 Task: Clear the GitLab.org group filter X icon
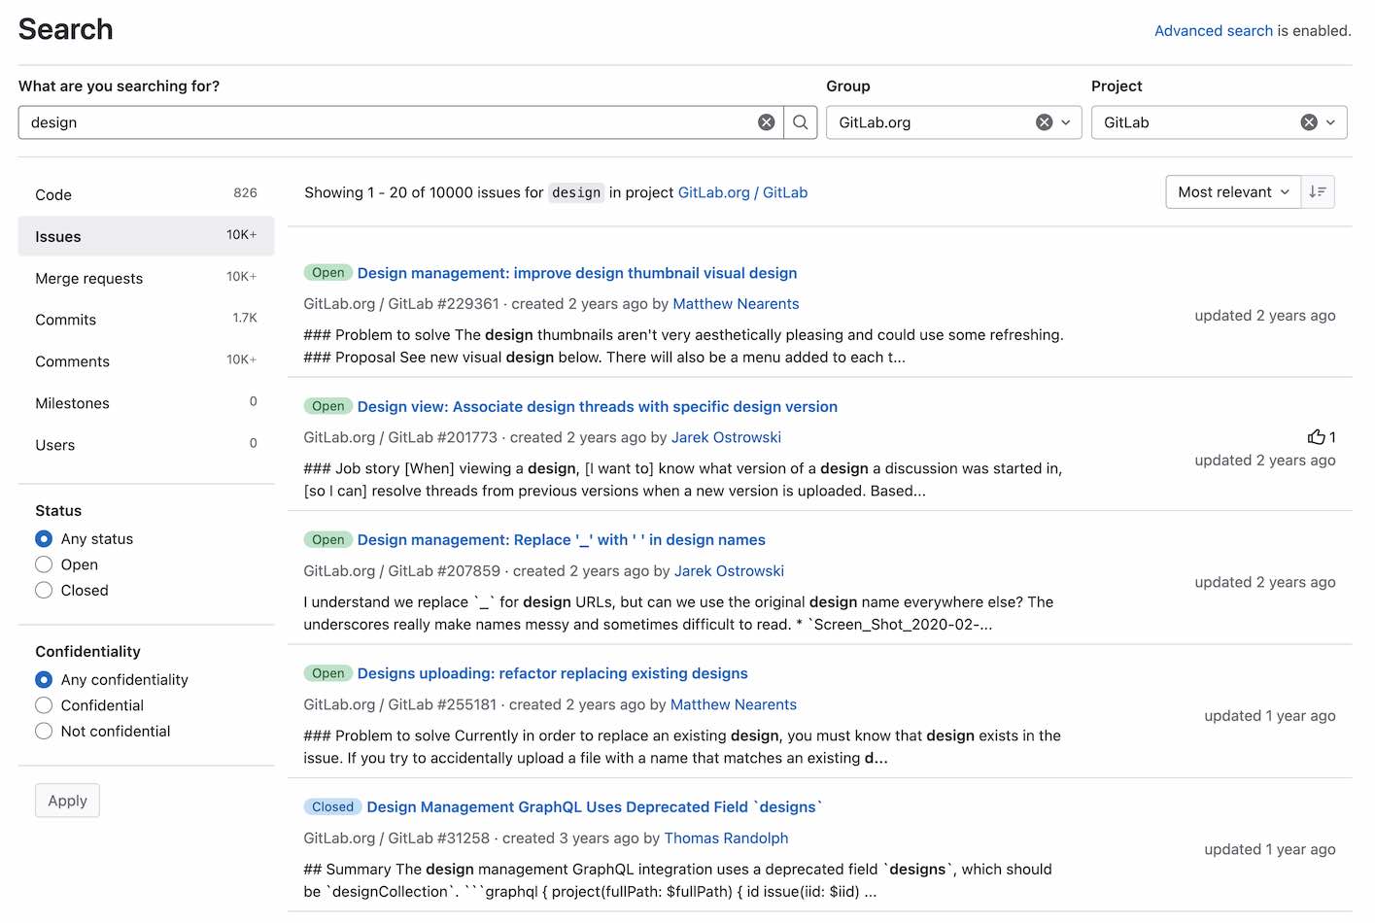pyautogui.click(x=1044, y=121)
